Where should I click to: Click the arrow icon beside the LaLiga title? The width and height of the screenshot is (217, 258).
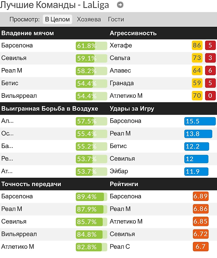(120, 5)
